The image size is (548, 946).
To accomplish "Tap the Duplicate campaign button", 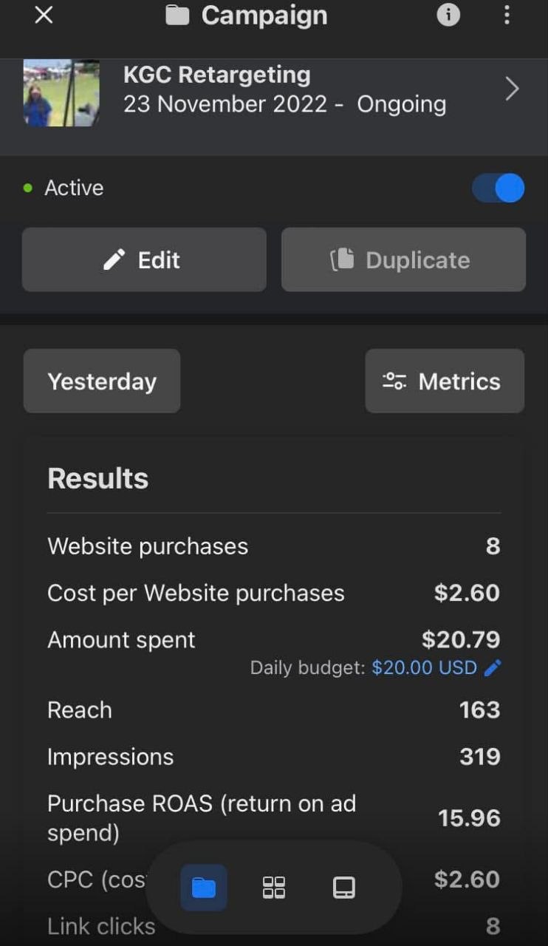I will click(x=403, y=259).
